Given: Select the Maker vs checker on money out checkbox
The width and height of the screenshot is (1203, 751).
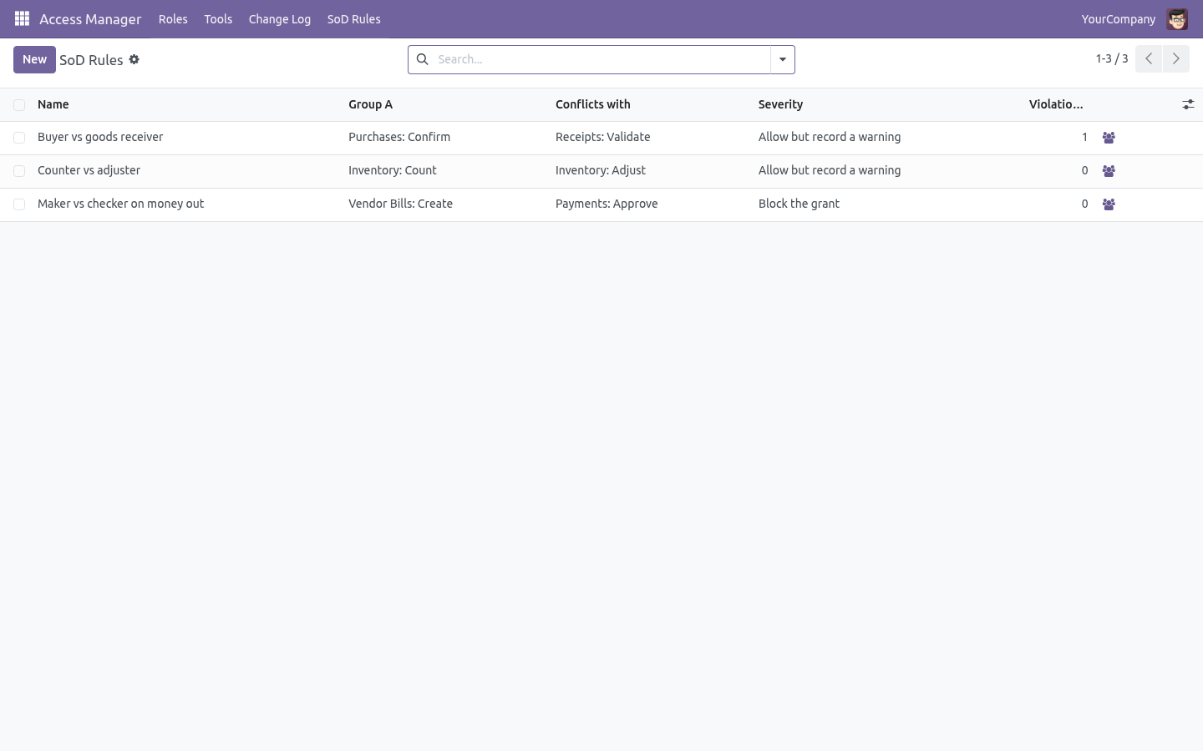Looking at the screenshot, I should point(19,204).
